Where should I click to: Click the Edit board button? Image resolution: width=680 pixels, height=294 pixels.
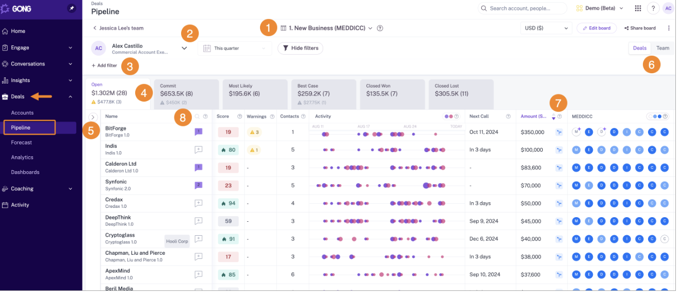pos(596,28)
